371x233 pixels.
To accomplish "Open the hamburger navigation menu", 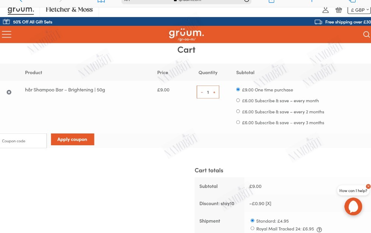I will coord(6,35).
